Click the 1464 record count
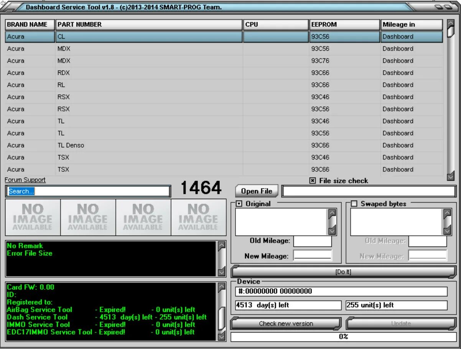Screen dimensions: 461x349 (201, 188)
